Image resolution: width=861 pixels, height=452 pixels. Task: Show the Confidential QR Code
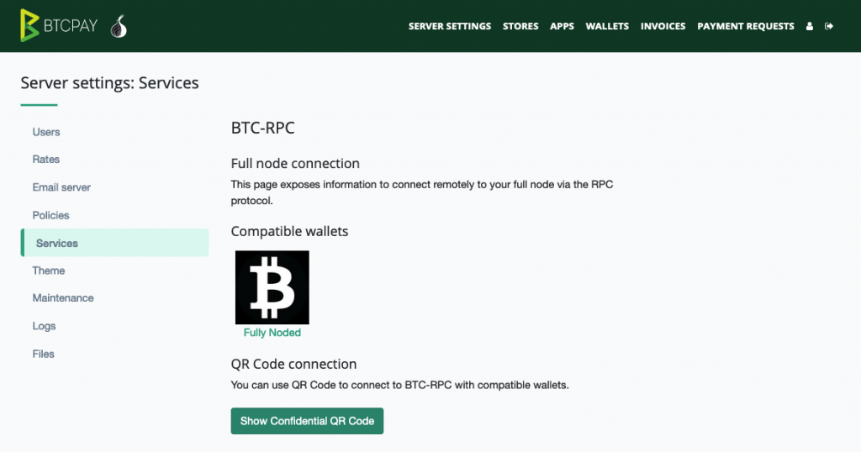click(x=307, y=421)
